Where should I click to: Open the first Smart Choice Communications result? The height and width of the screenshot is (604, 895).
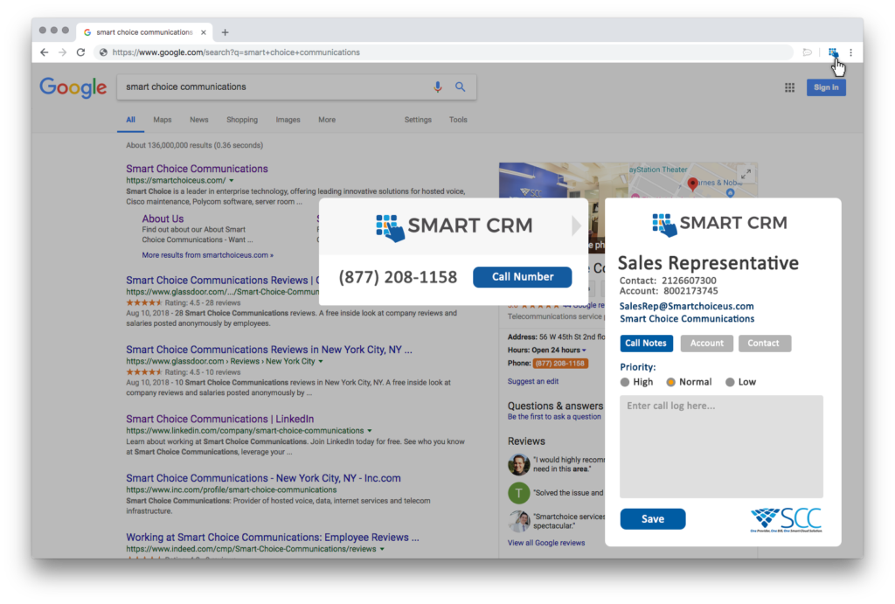tap(197, 169)
